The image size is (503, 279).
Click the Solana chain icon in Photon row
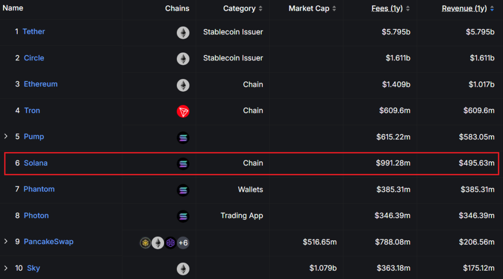[x=183, y=216]
